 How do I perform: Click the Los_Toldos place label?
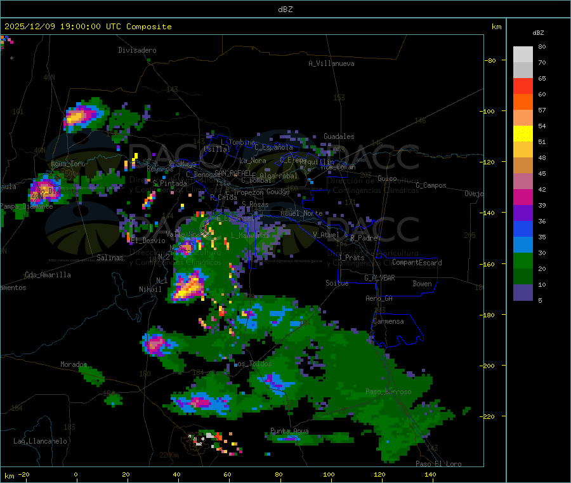coord(254,364)
